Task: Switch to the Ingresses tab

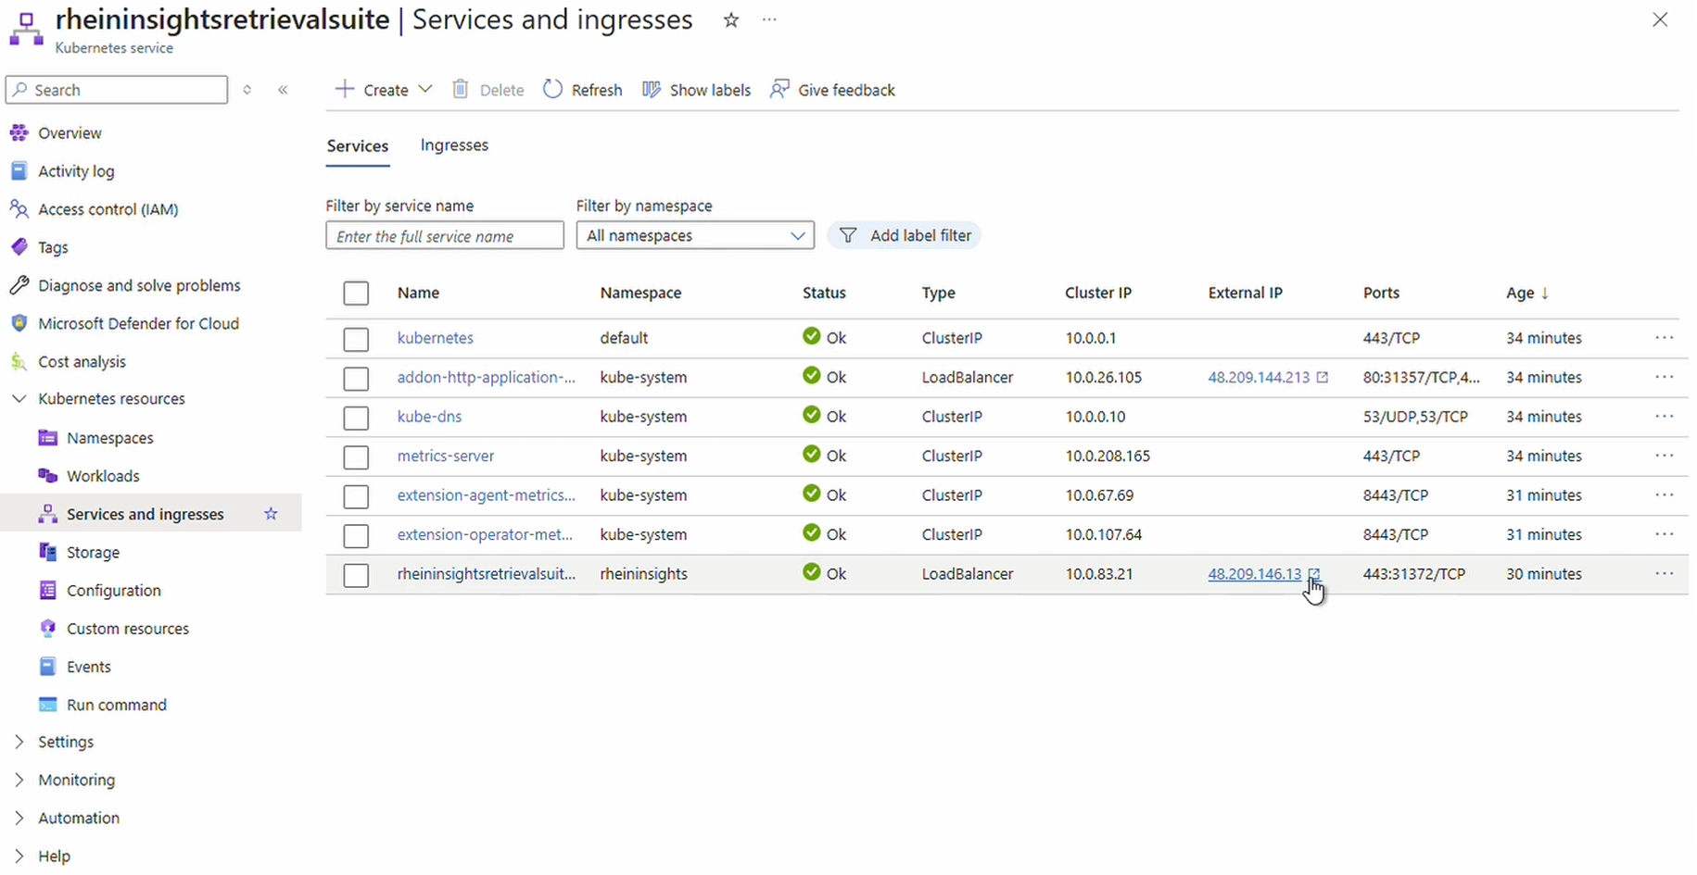Action: [454, 145]
